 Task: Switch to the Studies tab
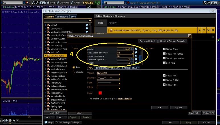point(49,16)
